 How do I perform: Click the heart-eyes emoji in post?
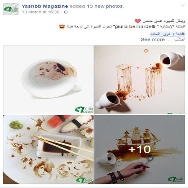pos(62,27)
